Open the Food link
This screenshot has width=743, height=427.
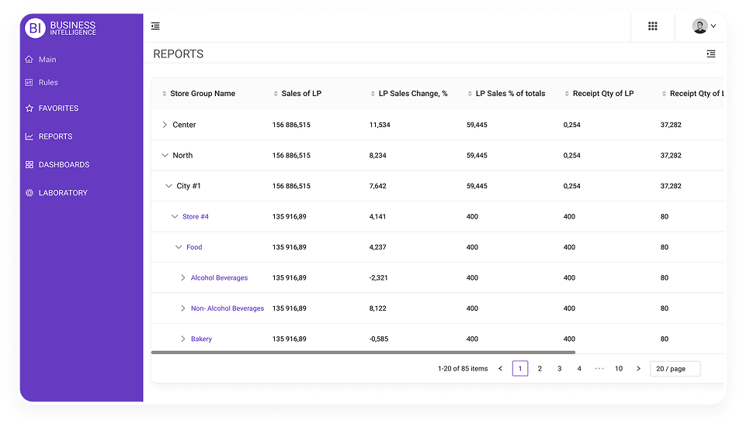[194, 247]
